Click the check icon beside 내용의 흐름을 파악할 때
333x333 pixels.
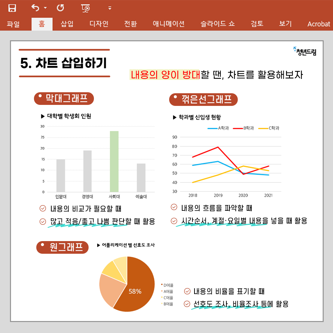tap(174, 207)
